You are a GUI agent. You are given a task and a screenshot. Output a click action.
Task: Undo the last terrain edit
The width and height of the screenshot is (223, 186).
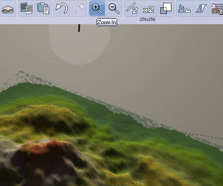[62, 8]
